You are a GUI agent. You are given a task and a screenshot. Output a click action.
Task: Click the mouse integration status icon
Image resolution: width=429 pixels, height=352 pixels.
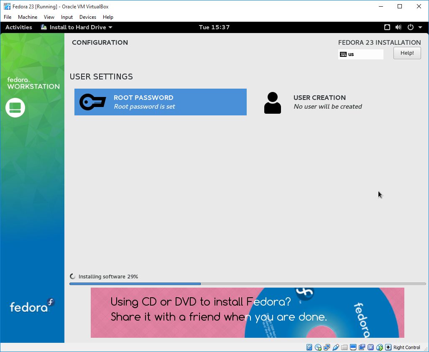379,347
